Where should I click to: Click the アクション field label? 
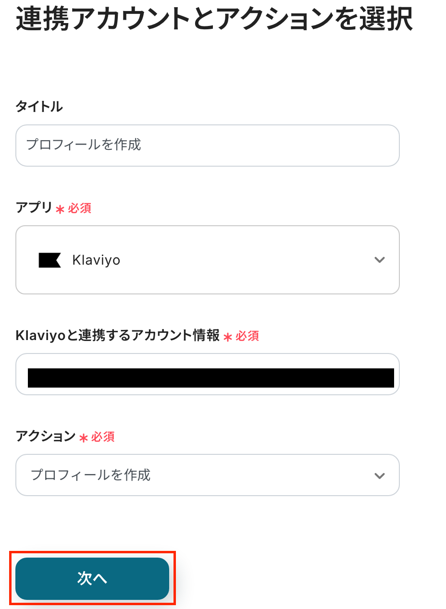(x=46, y=437)
